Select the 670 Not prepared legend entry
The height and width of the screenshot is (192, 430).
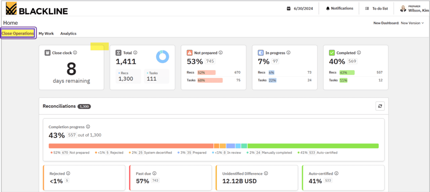point(70,153)
